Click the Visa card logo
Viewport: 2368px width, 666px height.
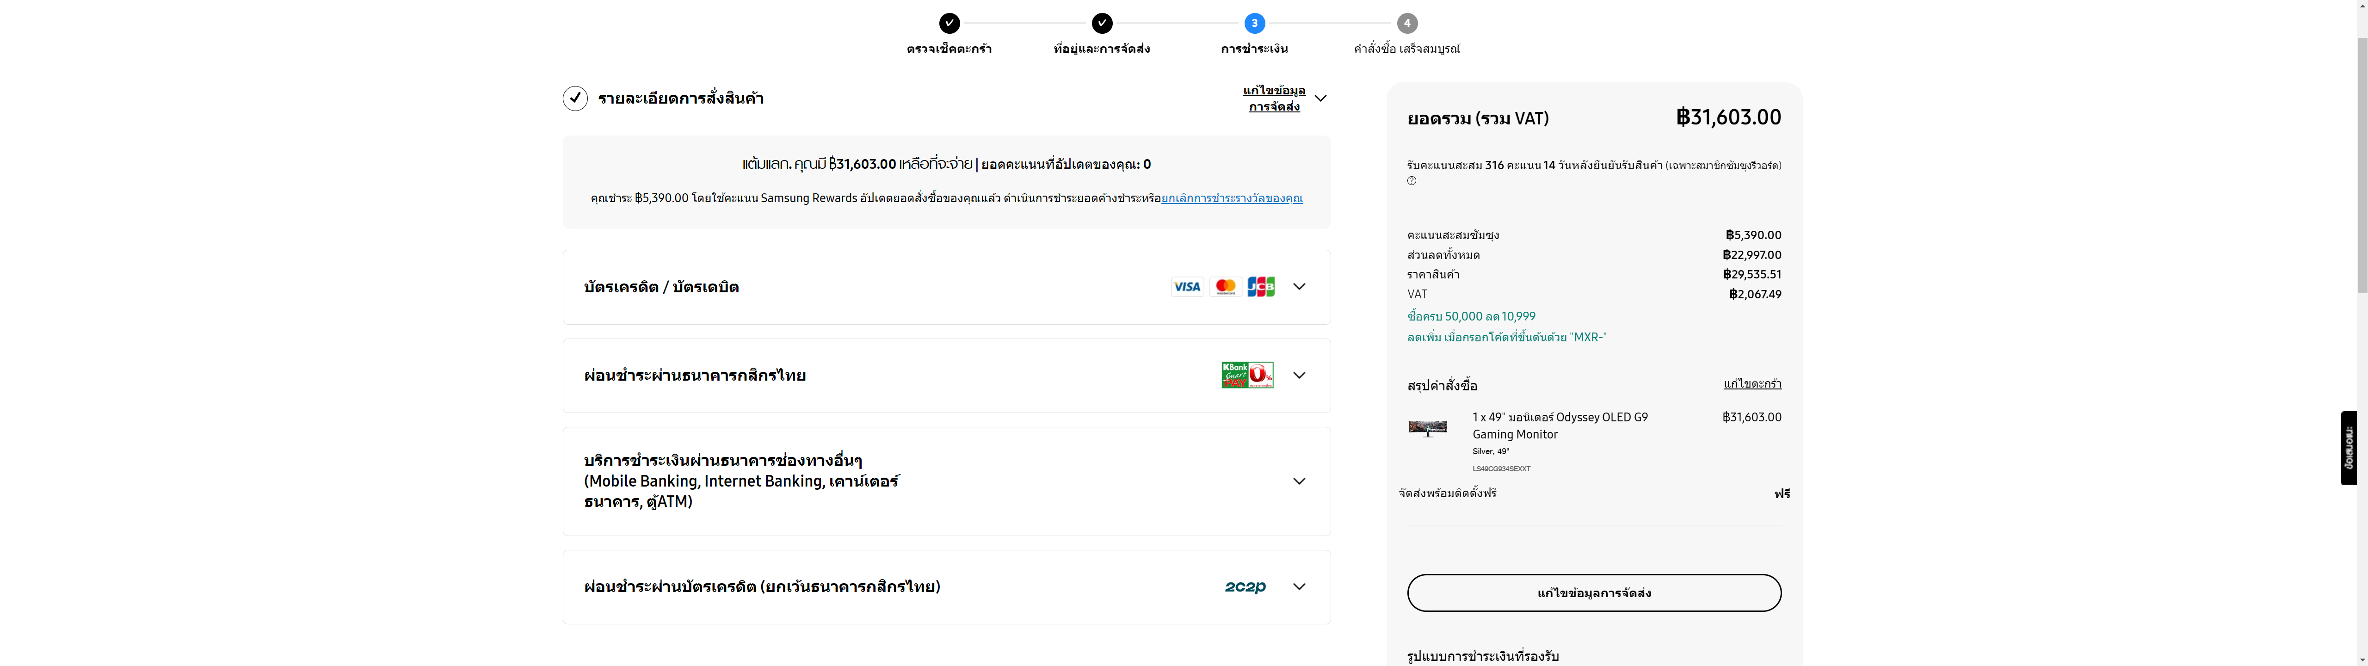click(1187, 287)
